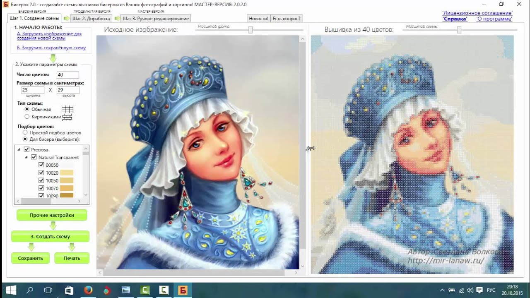Click the Бисерок app icon in title bar
Image resolution: width=530 pixels, height=298 pixels.
point(5,4)
